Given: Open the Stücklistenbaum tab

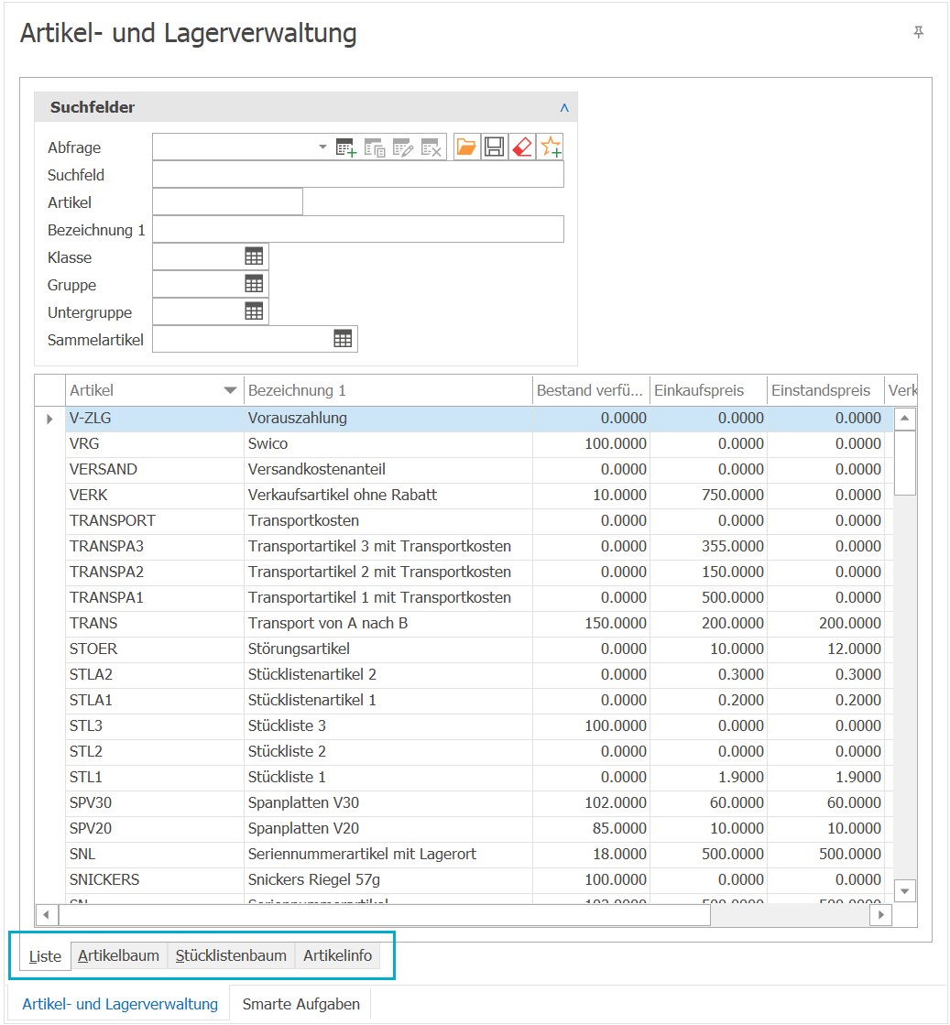Looking at the screenshot, I should point(231,955).
